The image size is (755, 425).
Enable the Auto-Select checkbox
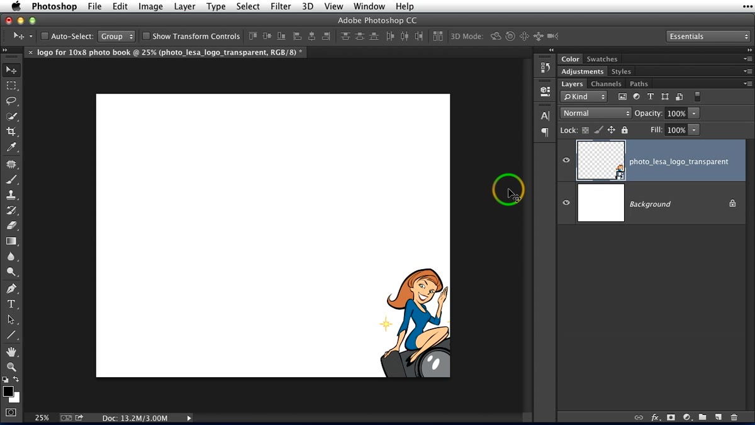[45, 36]
